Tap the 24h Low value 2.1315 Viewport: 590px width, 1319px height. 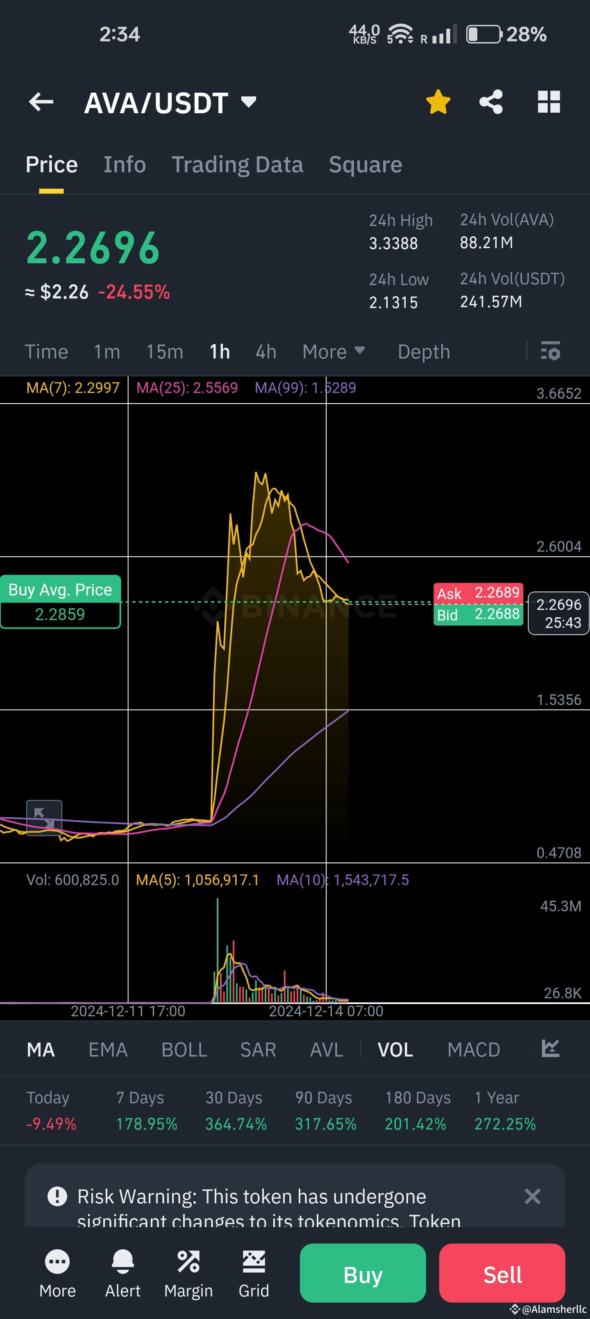(x=393, y=302)
